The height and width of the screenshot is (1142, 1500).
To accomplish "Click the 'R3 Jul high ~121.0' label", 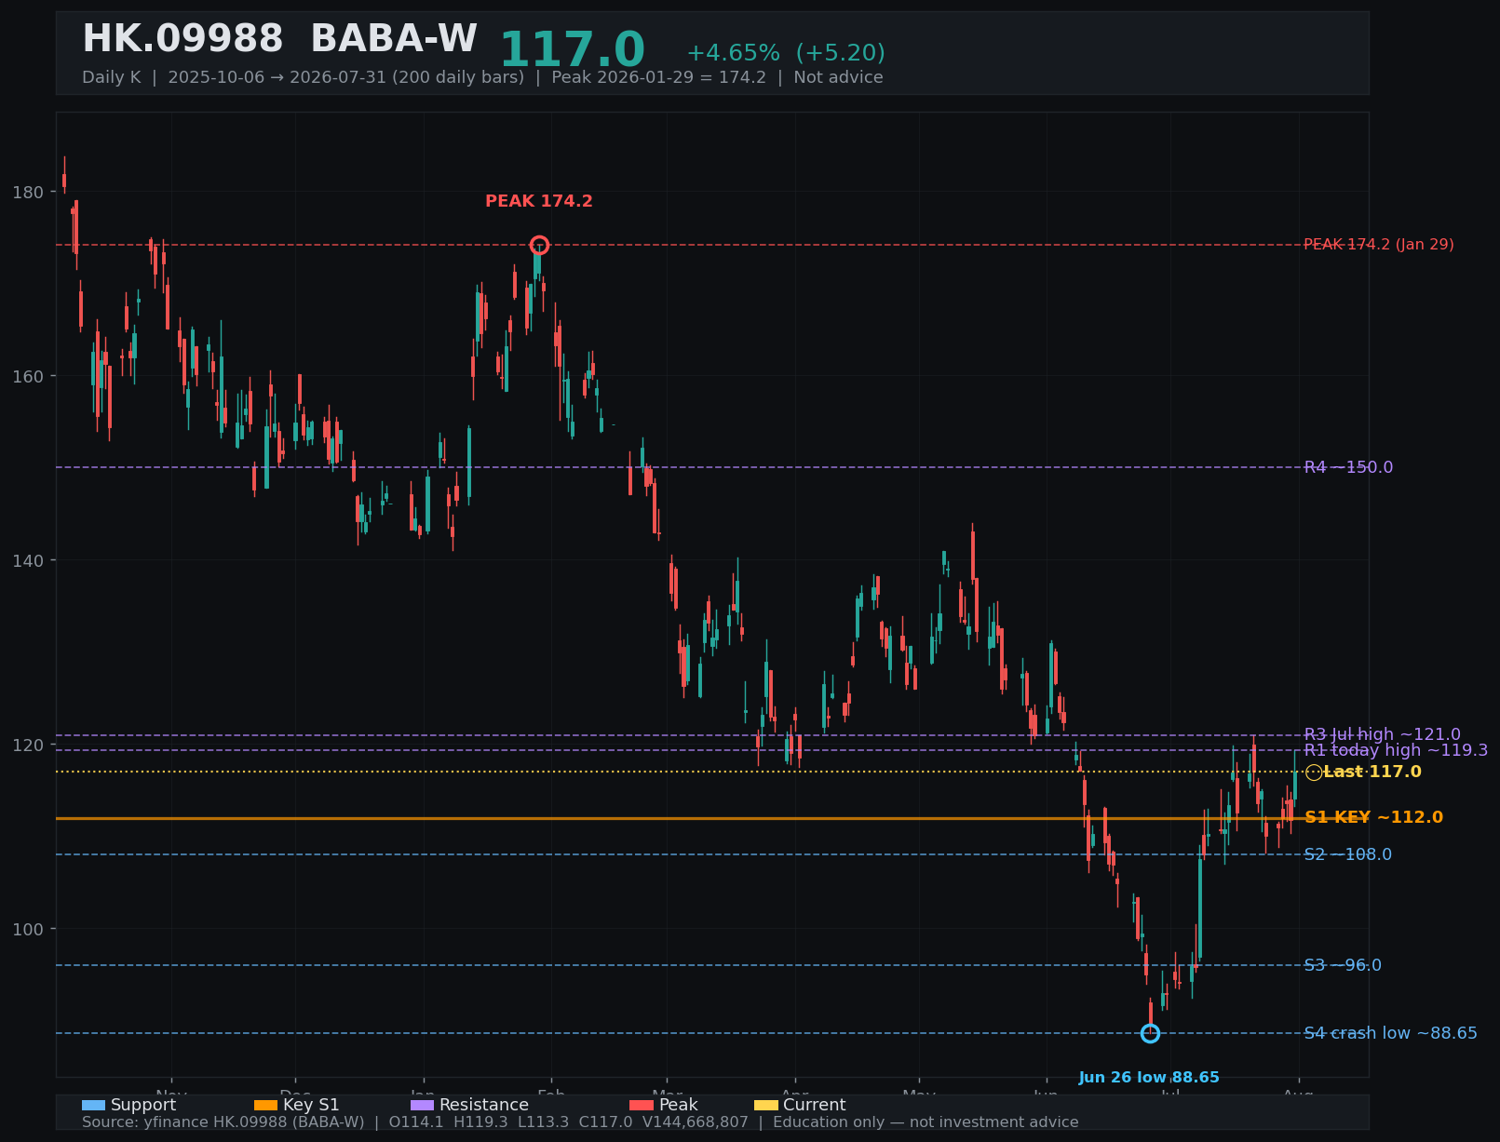I will coord(1382,734).
